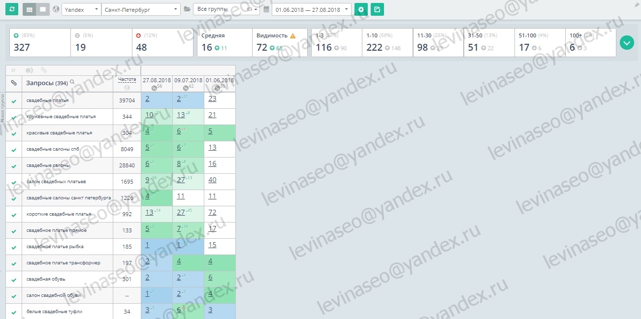Click the sort arrows icon above table

coord(13,70)
